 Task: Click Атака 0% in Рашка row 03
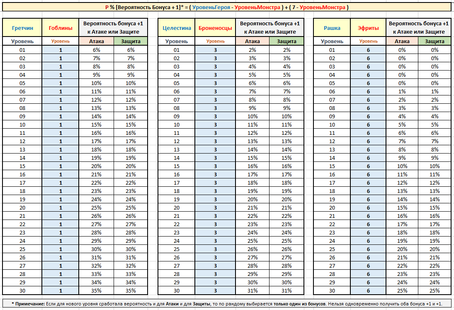pos(402,66)
